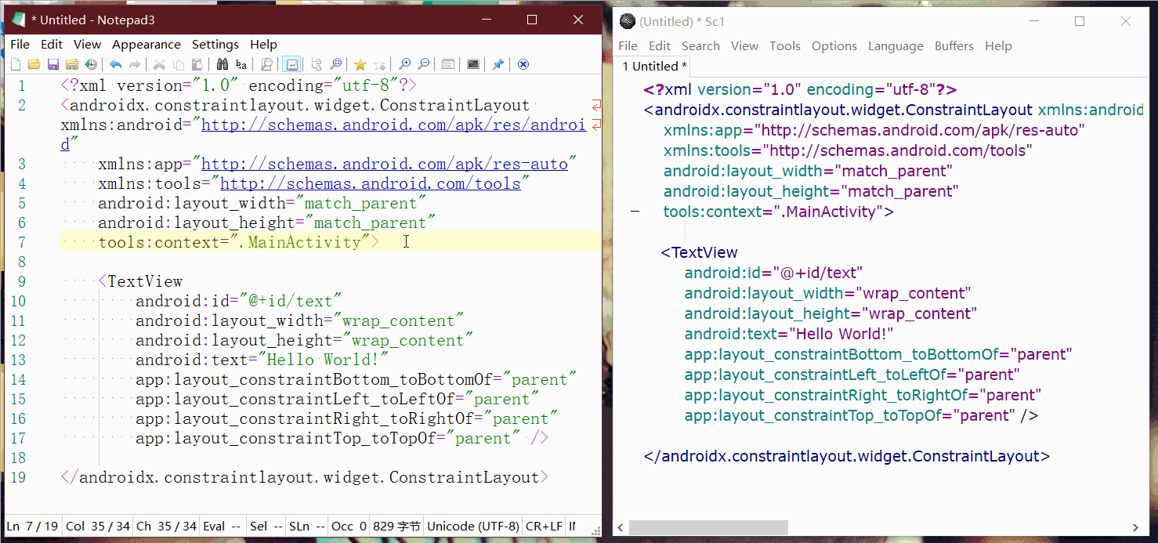Click the Undo arrow in Notepad3 toolbar
The image size is (1158, 543).
point(116,64)
